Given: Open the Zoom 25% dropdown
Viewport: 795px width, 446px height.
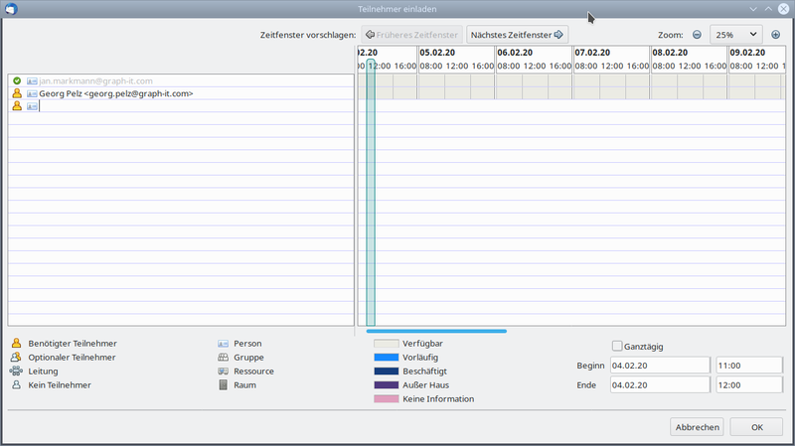Looking at the screenshot, I should 735,35.
